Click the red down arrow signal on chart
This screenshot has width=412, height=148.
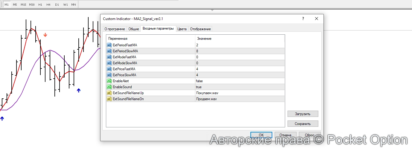tap(45, 35)
